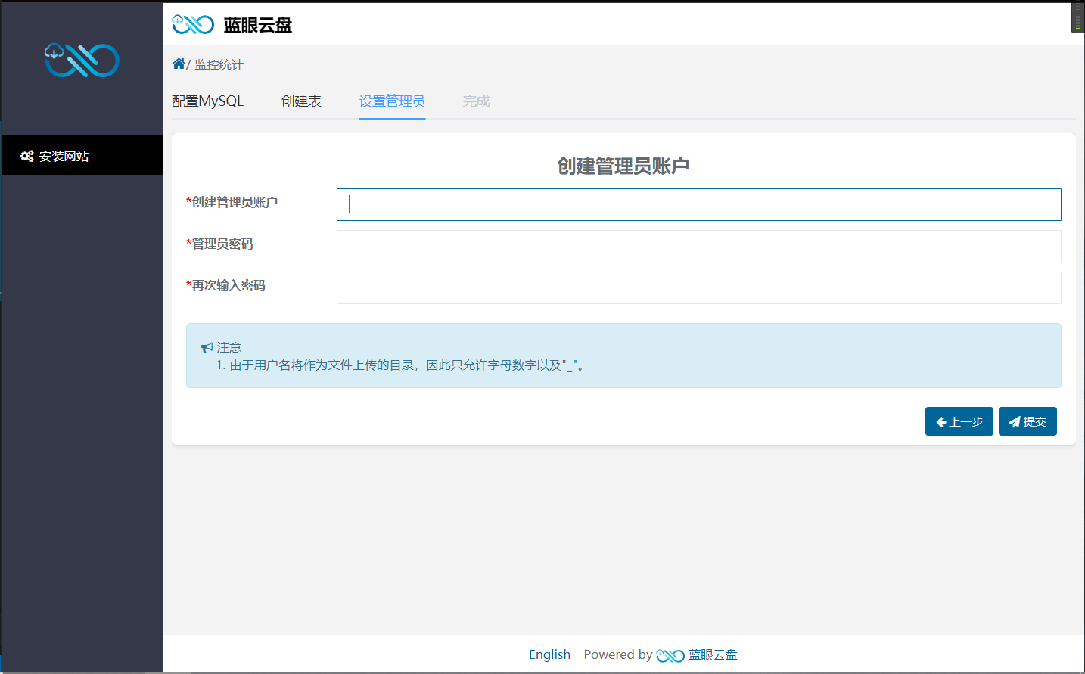
Task: Click the paper plane icon on the 提交 button
Action: pyautogui.click(x=1014, y=421)
